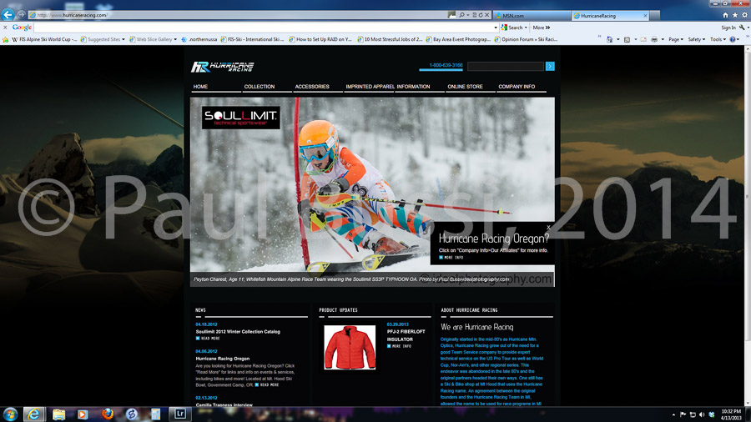Open Favorites star icon

coord(734,15)
